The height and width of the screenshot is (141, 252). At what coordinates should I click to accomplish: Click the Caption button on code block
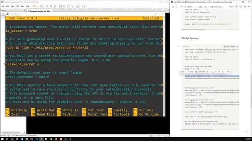[233, 47]
